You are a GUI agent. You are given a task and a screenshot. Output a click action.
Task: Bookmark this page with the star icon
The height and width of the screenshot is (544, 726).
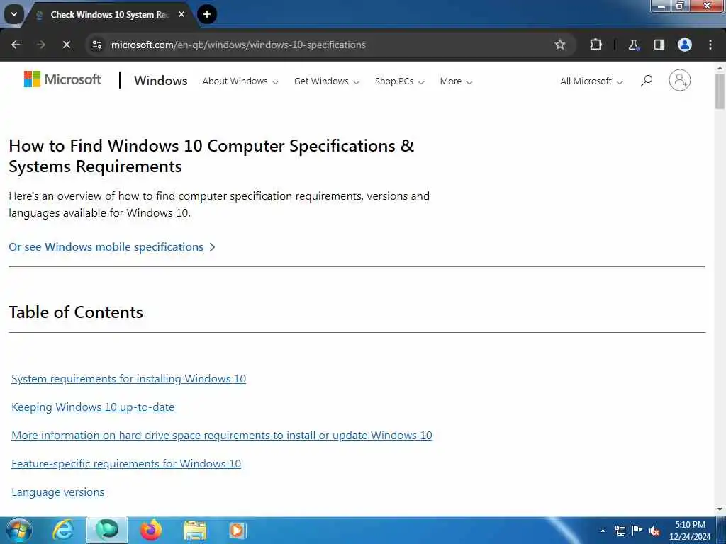point(560,45)
